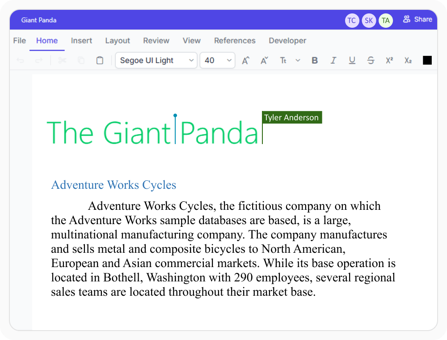
Task: Click the Share button
Action: 417,19
